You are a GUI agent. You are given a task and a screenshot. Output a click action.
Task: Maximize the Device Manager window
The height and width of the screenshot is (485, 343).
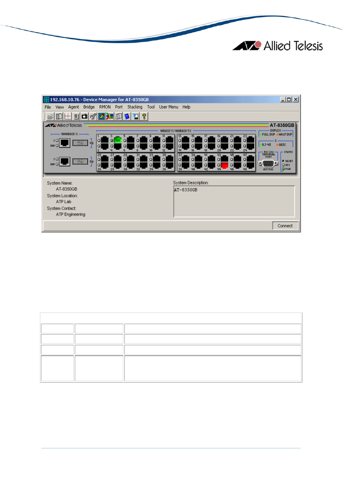tap(289, 100)
